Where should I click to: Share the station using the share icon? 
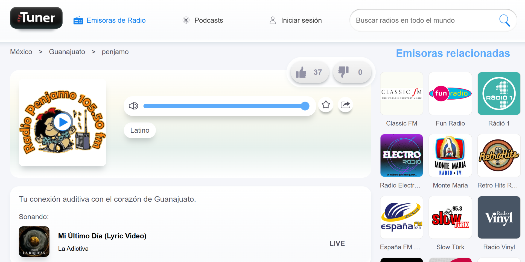coord(345,105)
